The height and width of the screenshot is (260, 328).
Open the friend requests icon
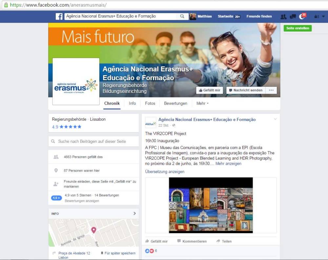coord(283,16)
